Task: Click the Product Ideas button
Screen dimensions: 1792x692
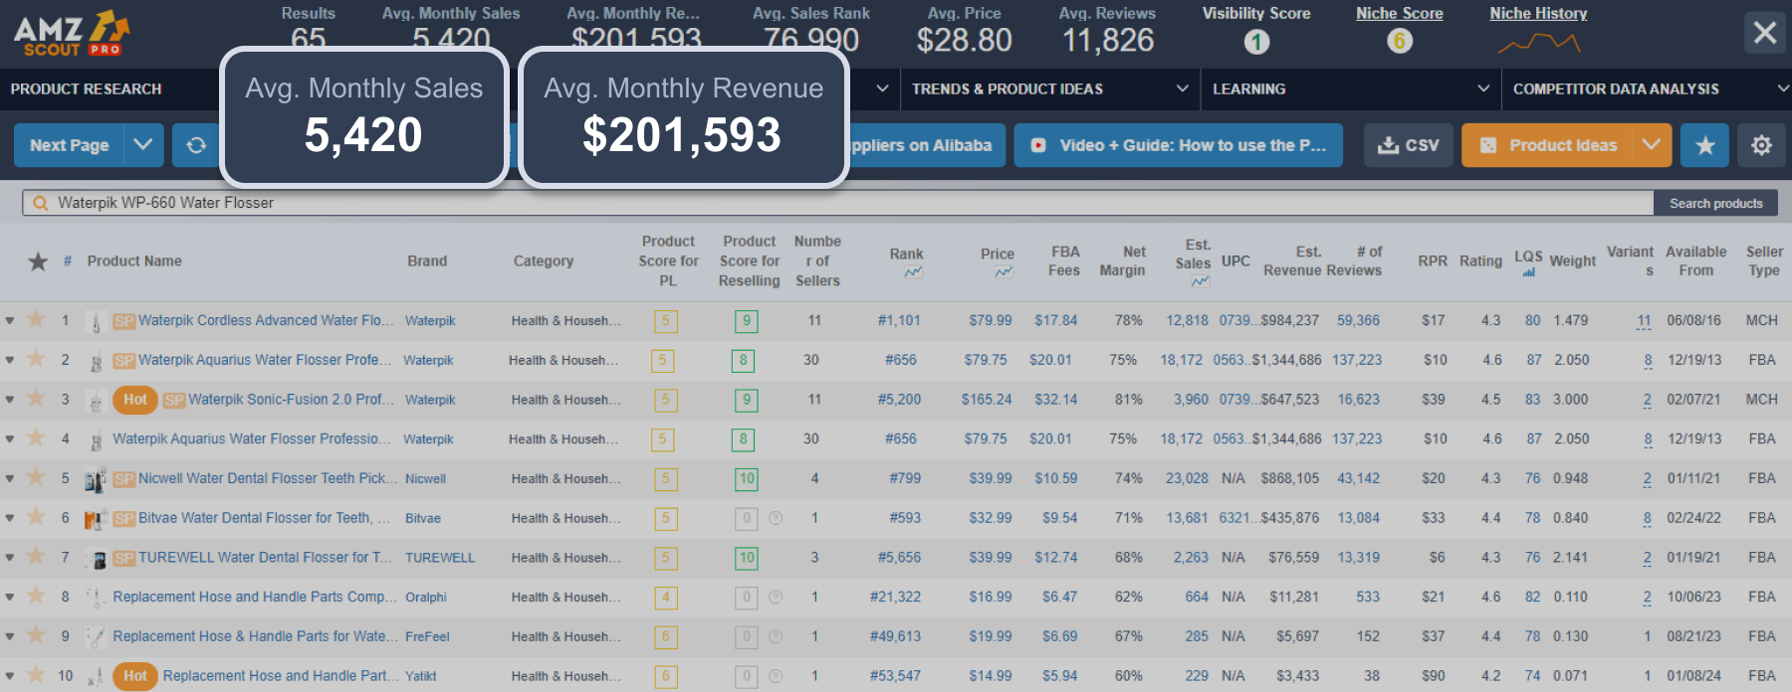Action: [x=1547, y=145]
